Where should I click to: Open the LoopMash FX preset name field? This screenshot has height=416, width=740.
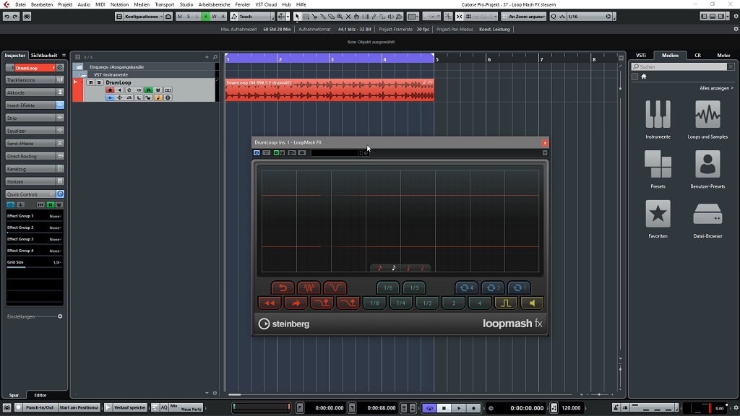click(334, 153)
